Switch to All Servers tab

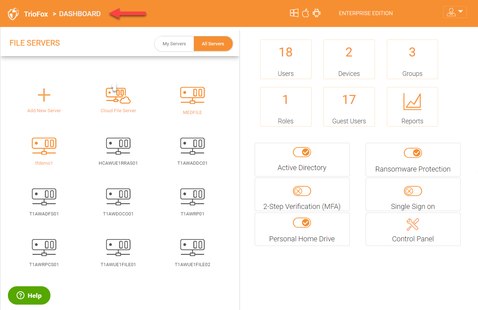(213, 44)
